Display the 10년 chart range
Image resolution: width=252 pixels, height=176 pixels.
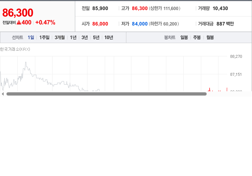[x=109, y=37]
